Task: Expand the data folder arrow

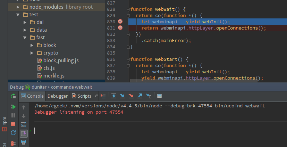Action: click(x=25, y=30)
